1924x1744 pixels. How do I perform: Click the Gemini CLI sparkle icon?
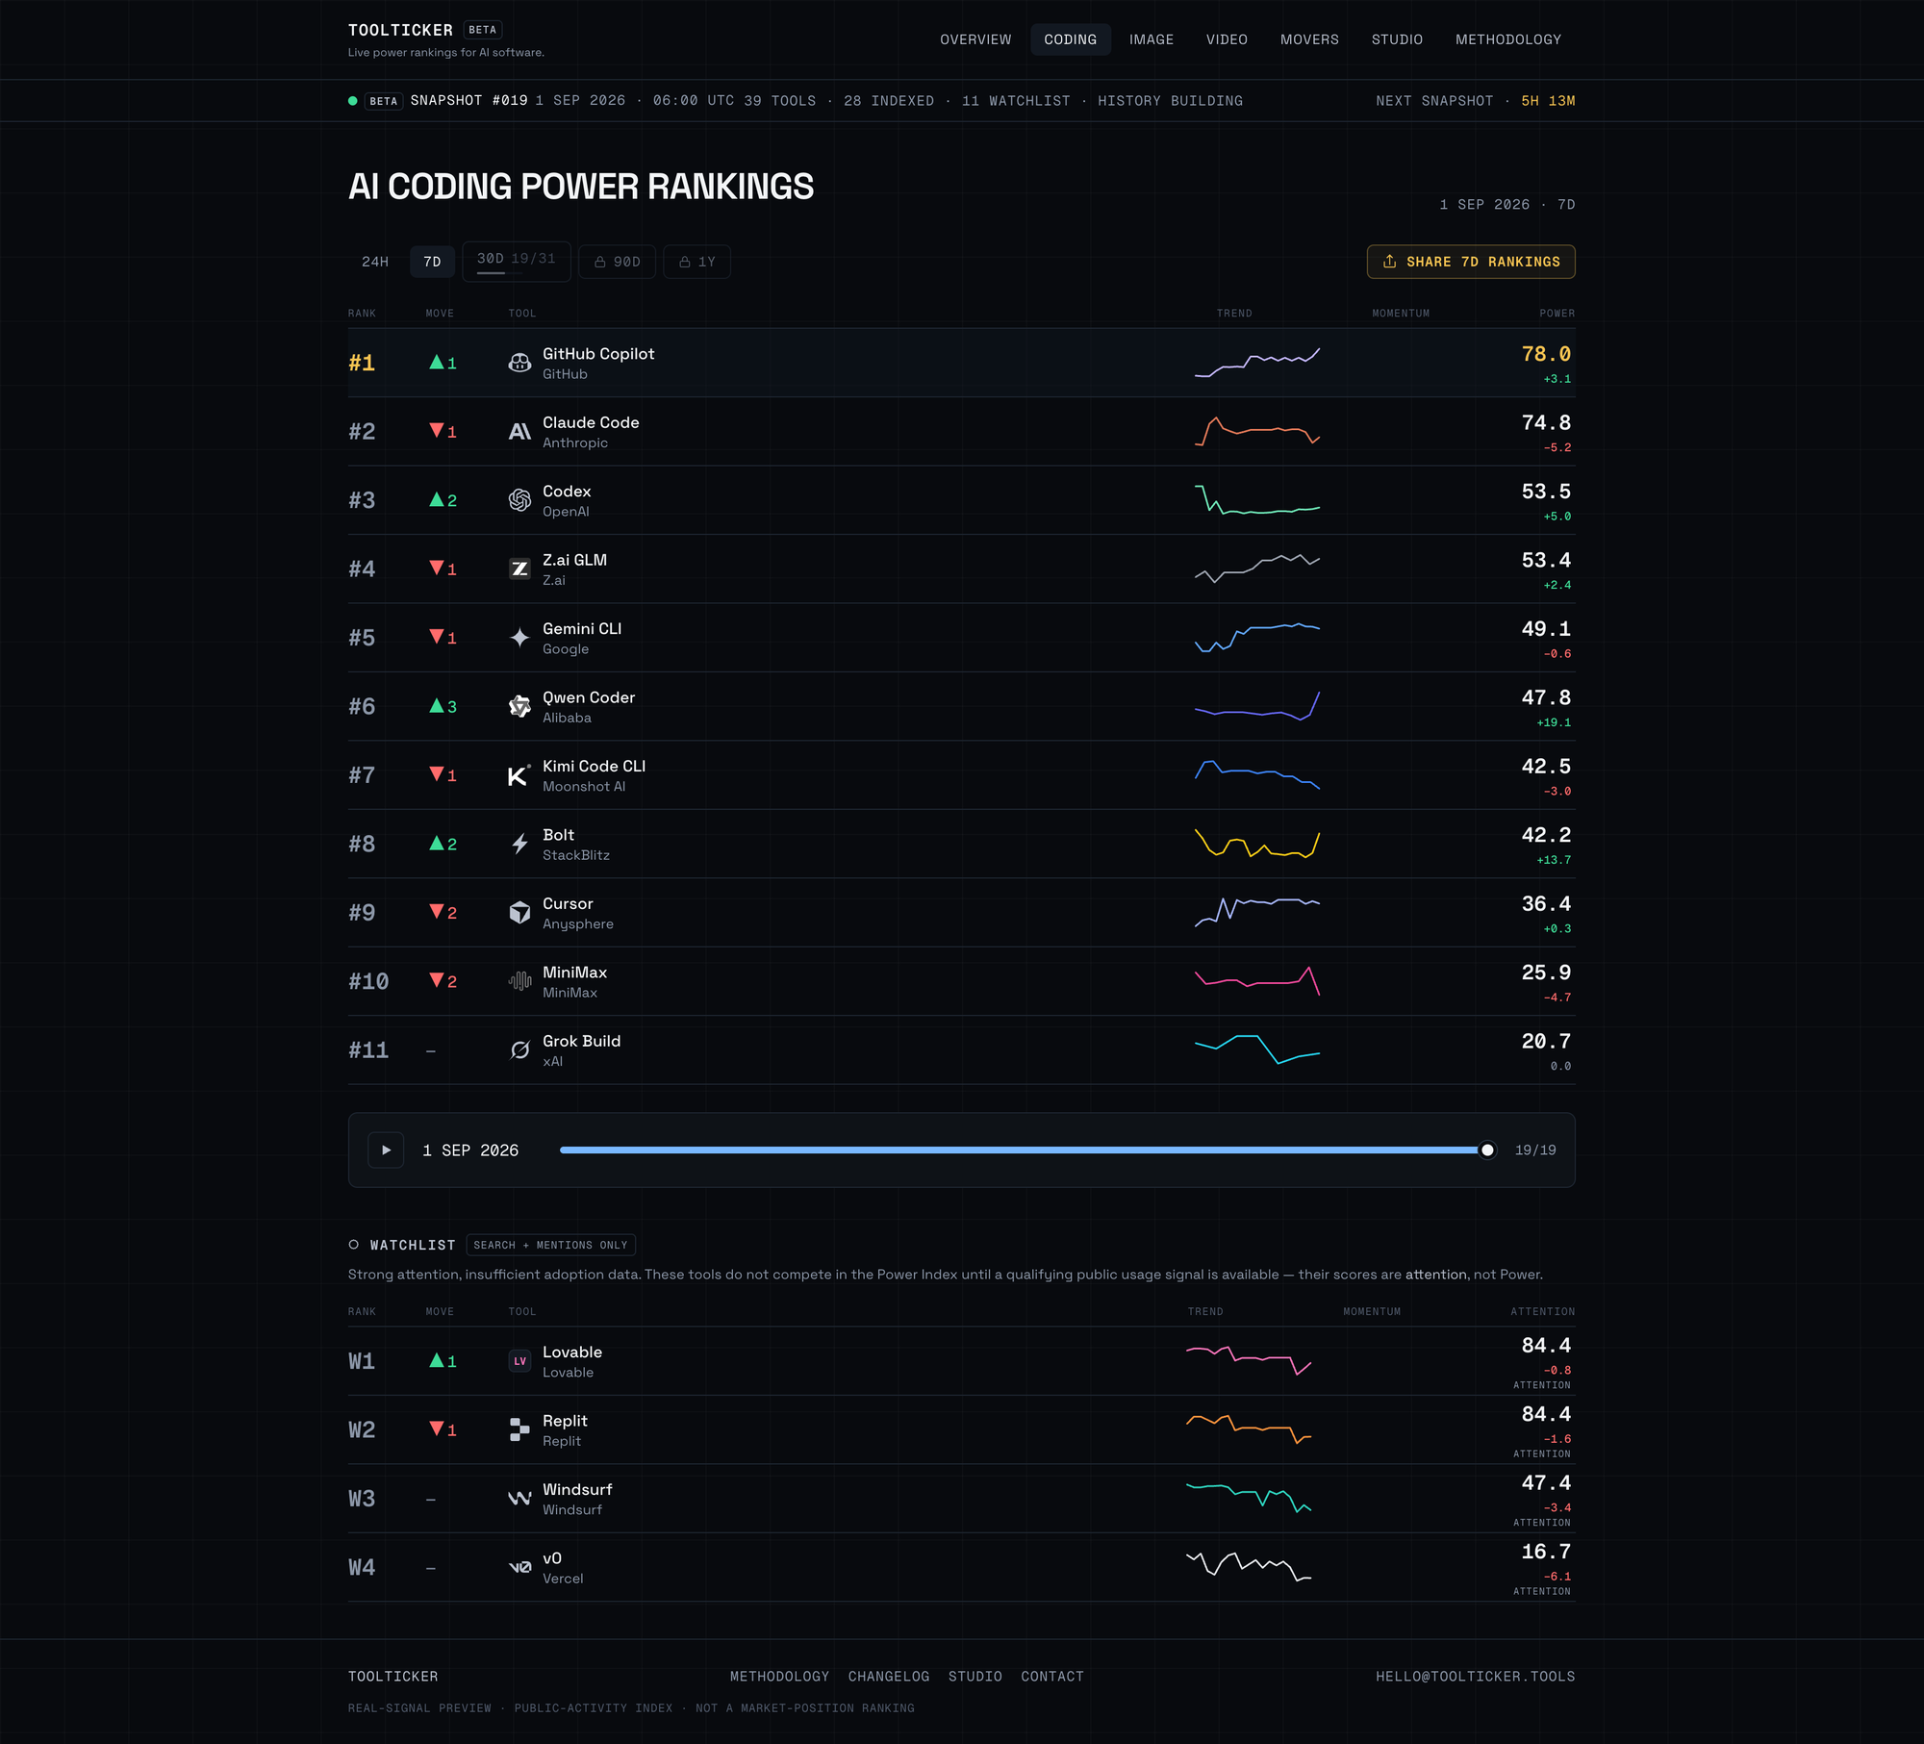519,638
